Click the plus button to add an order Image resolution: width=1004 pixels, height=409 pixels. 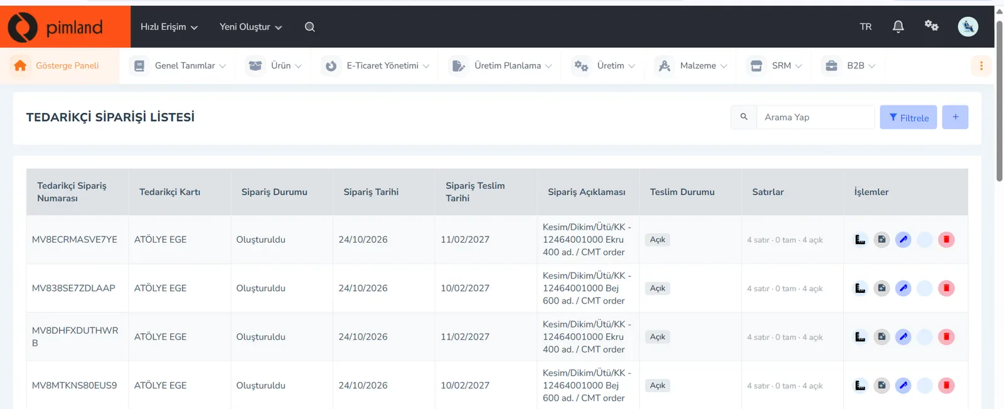coord(956,117)
